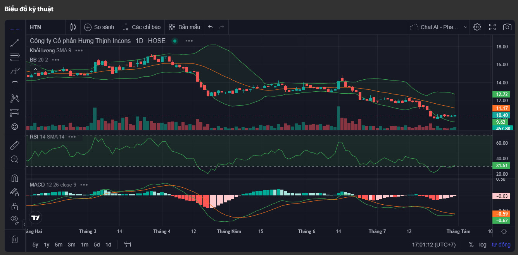This screenshot has height=255, width=518.
Task: Open chart settings gear
Action: coord(477,27)
